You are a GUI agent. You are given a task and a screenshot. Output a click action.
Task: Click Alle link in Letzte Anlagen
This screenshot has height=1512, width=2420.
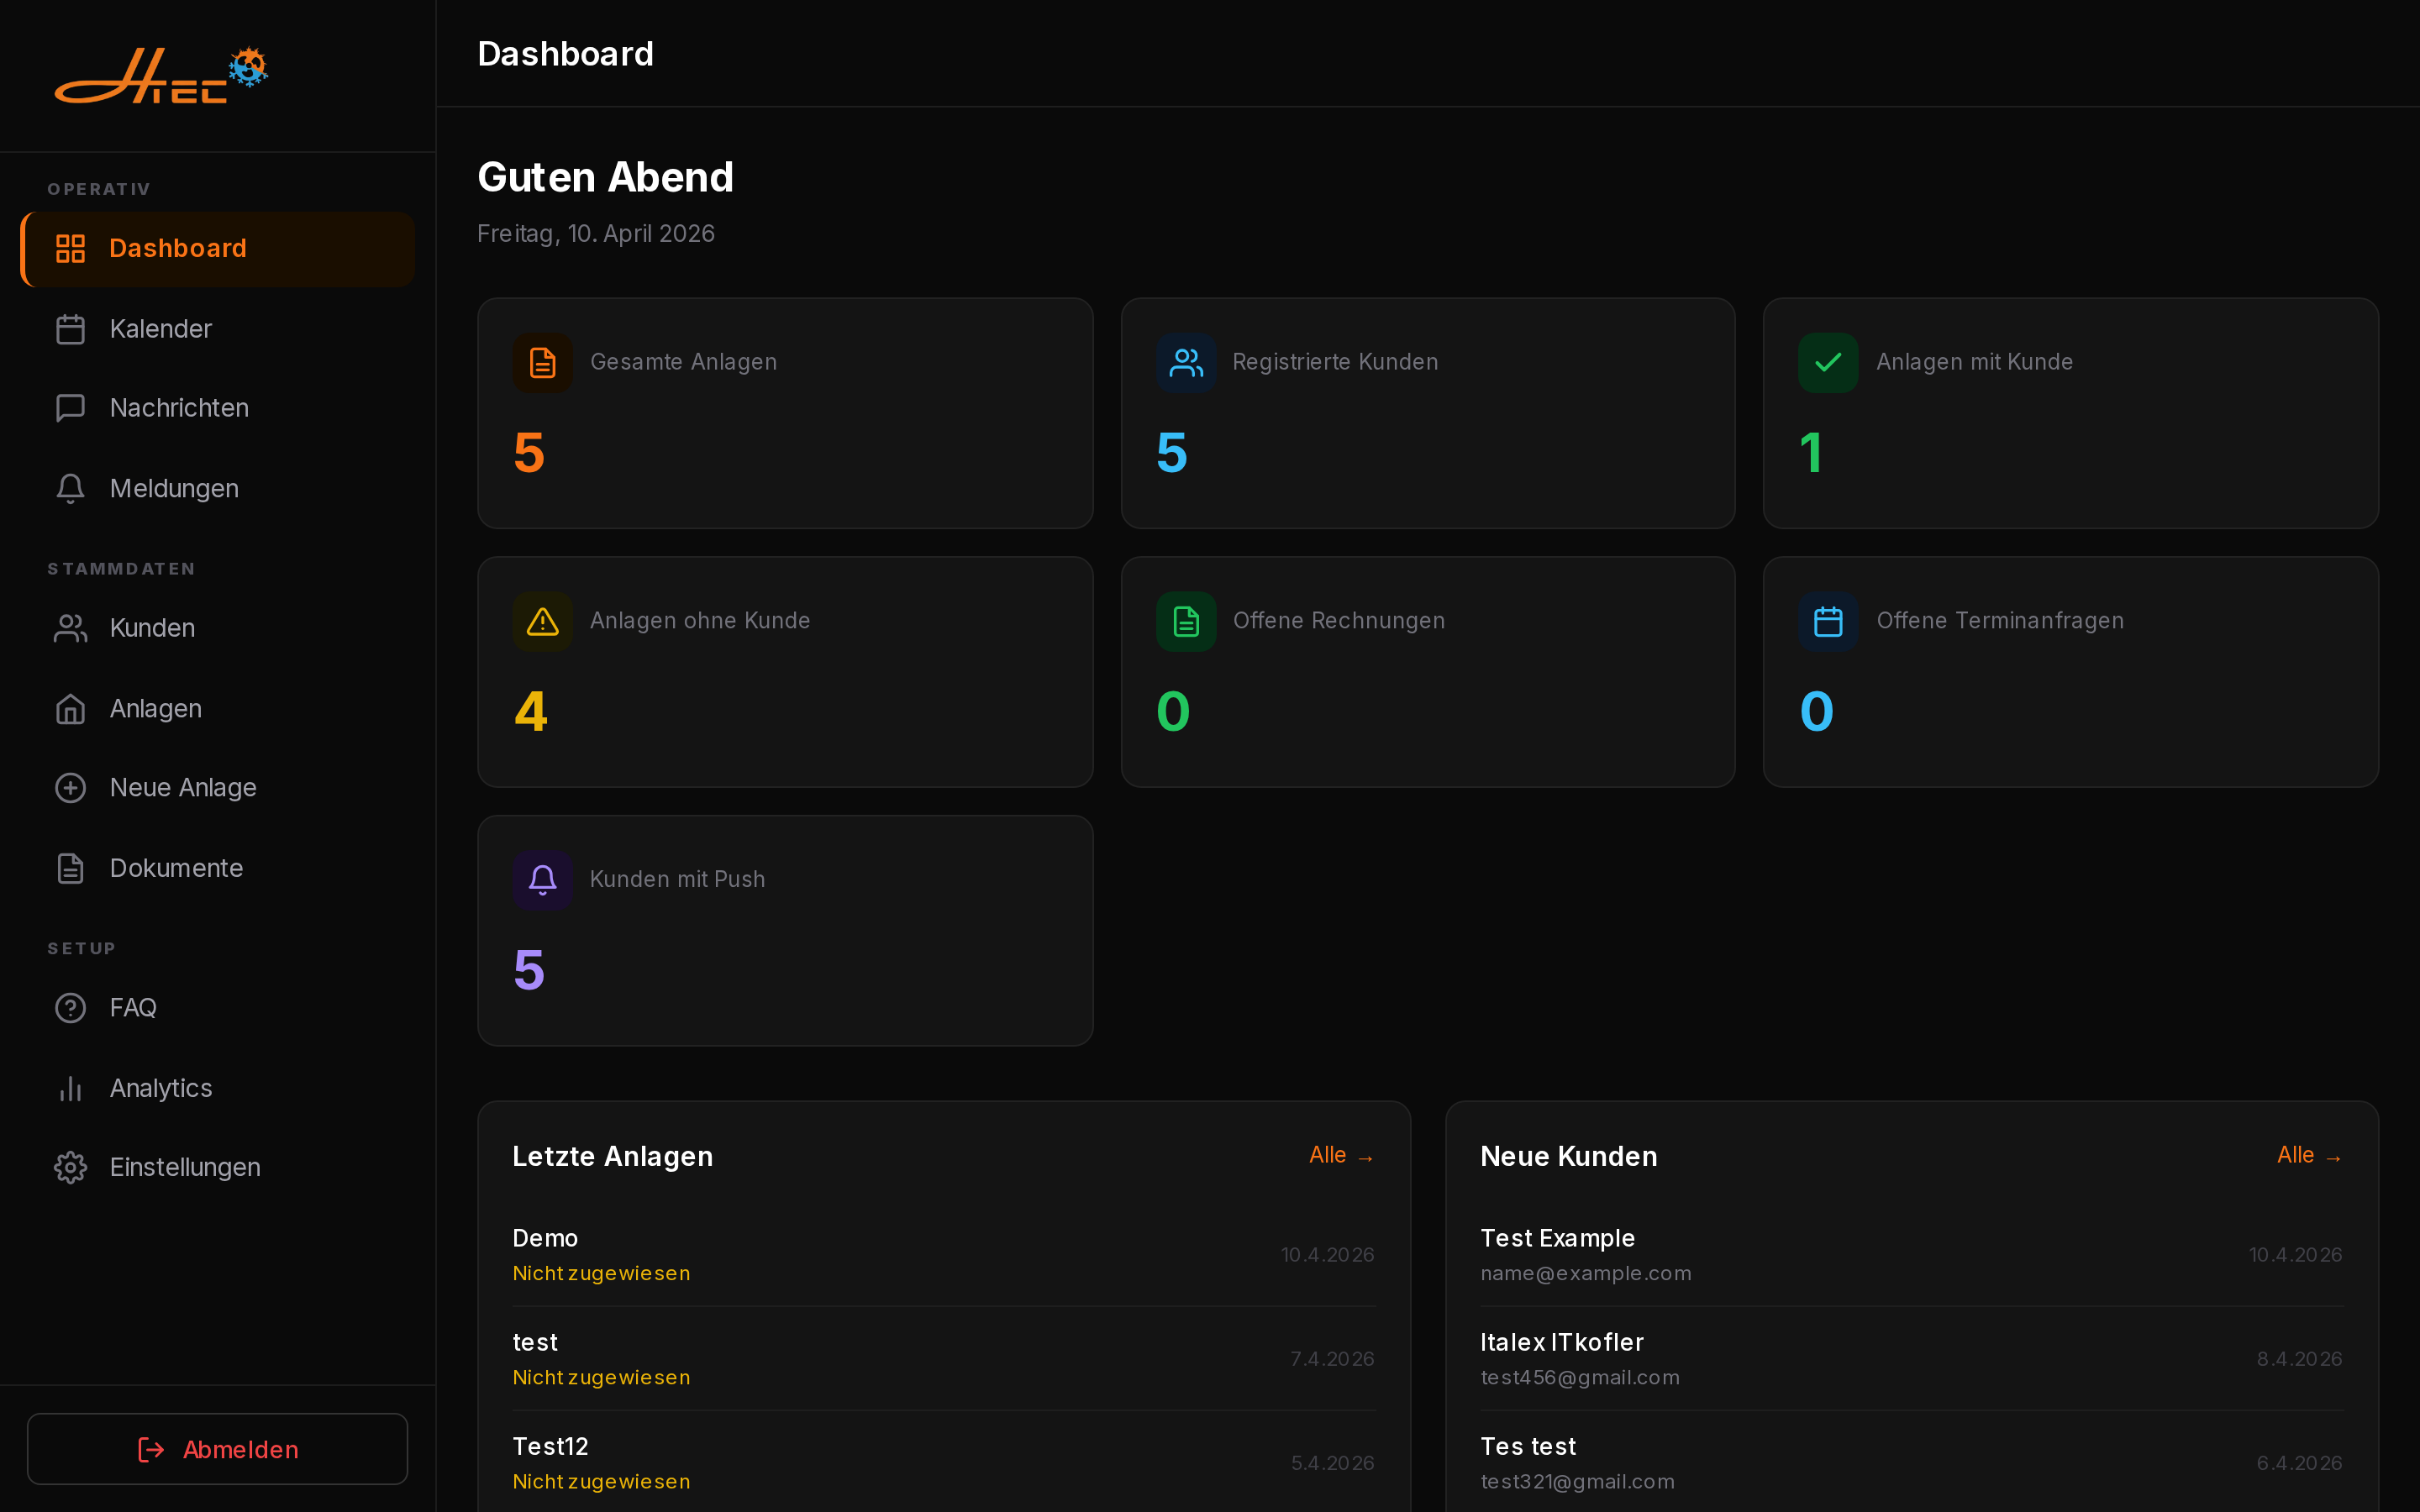pos(1341,1155)
